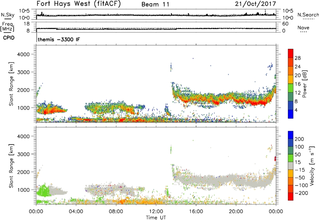
Task: Click the power color bar blue bottom segment
Action: pos(291,114)
